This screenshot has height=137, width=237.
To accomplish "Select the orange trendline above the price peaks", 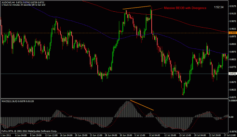I will pyautogui.click(x=137, y=8).
